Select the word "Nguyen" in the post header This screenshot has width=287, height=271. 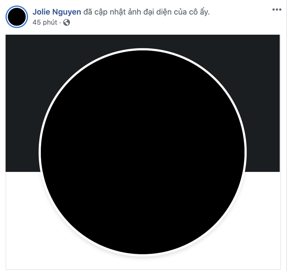[x=66, y=12]
